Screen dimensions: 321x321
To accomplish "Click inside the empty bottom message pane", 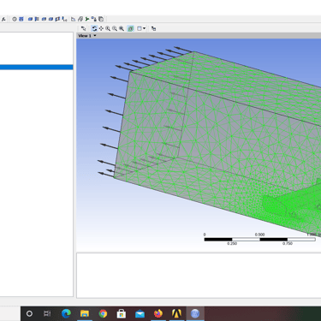I will pos(199,276).
